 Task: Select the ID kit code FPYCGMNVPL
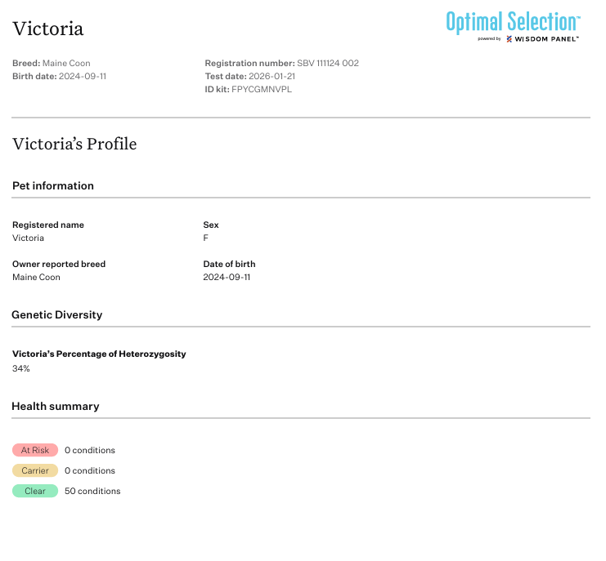click(x=262, y=90)
